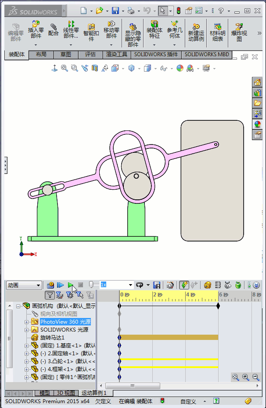
Task: Switch to the 草图 (Sketch) tab
Action: 66,54
